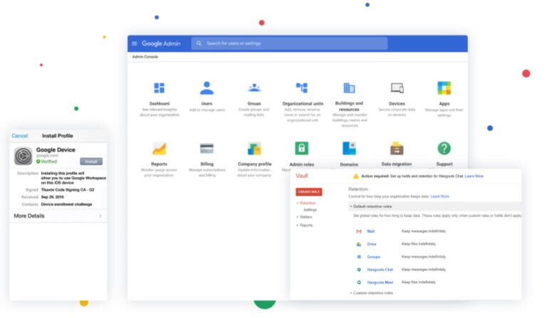Image resolution: width=547 pixels, height=318 pixels.
Task: Open Drive retention rule link
Action: [x=372, y=244]
